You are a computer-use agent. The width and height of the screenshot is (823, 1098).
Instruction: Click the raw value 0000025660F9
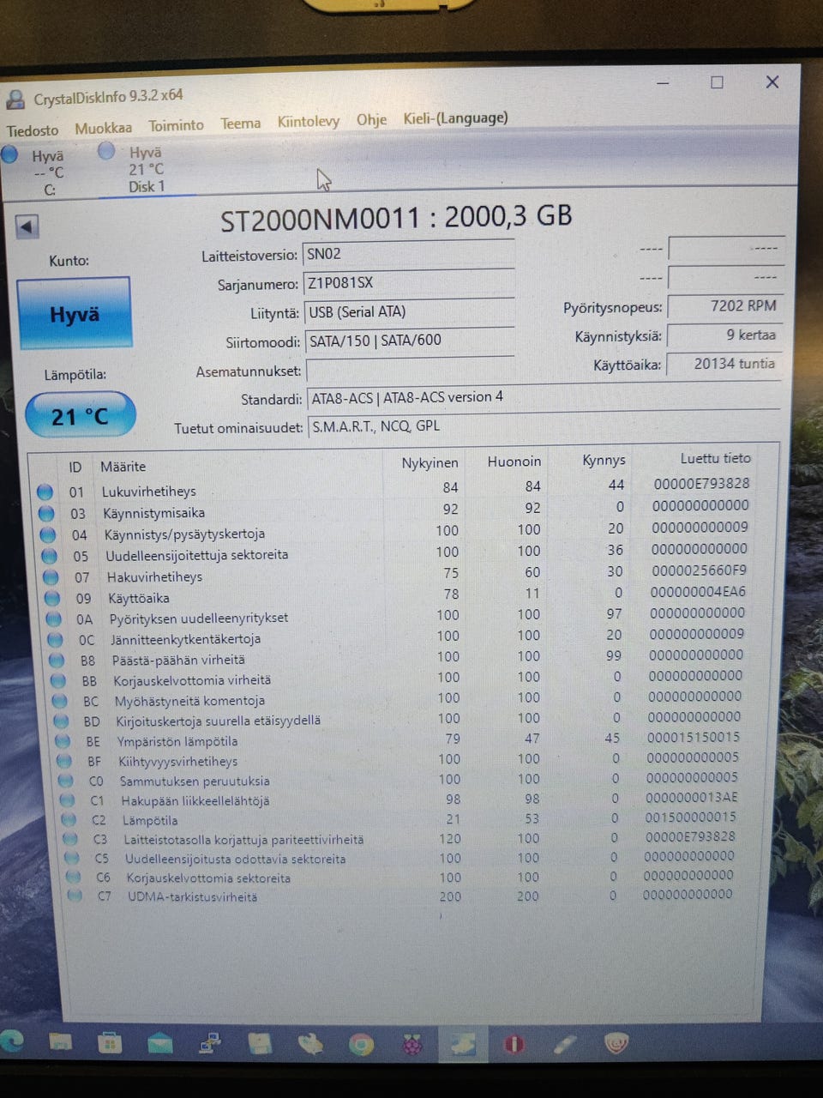pyautogui.click(x=698, y=570)
